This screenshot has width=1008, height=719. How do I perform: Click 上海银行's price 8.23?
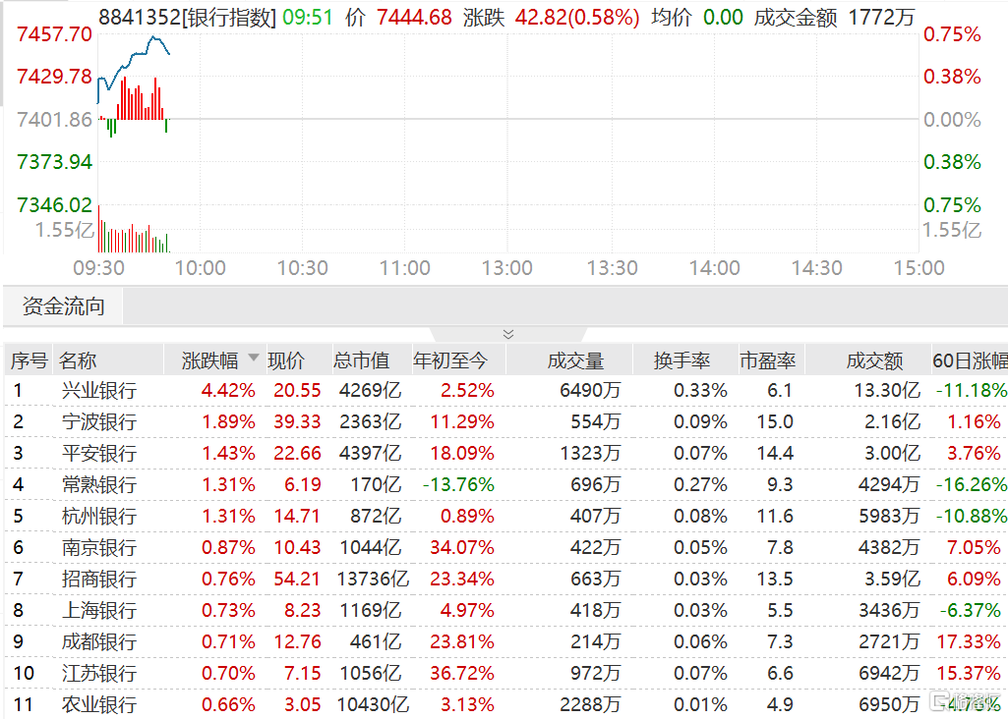coord(303,611)
